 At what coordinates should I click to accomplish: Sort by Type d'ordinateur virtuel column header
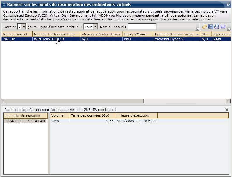[177, 34]
